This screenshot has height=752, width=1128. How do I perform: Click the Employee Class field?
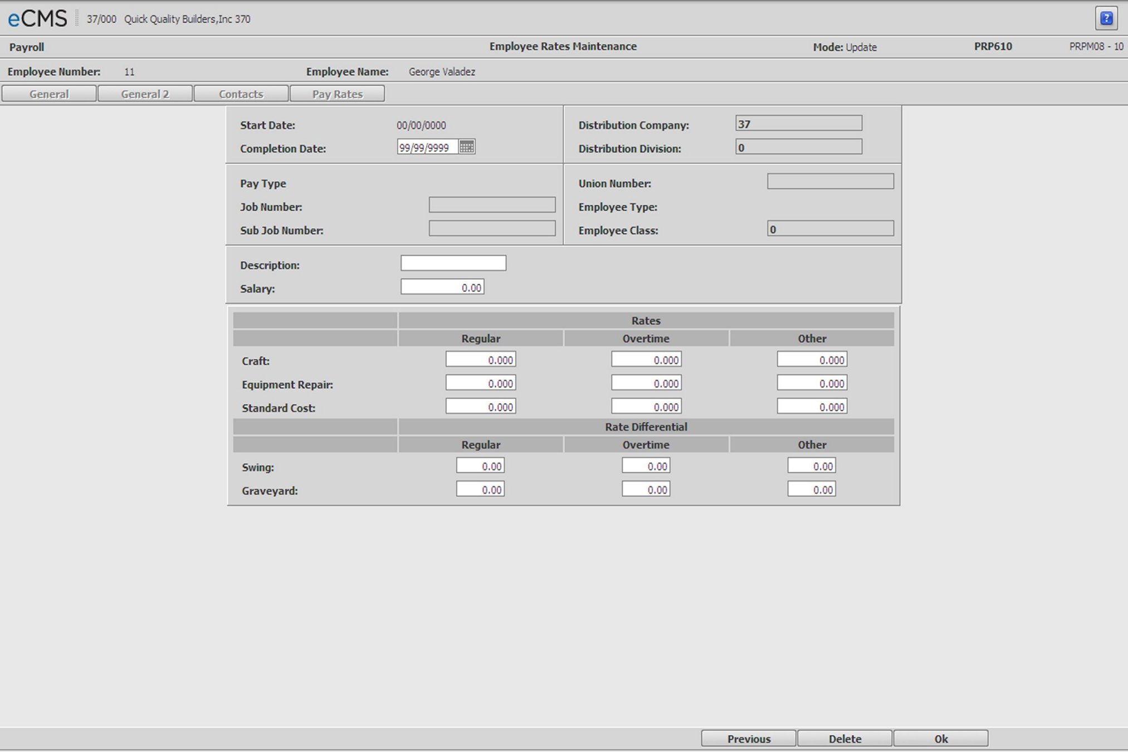pyautogui.click(x=831, y=228)
